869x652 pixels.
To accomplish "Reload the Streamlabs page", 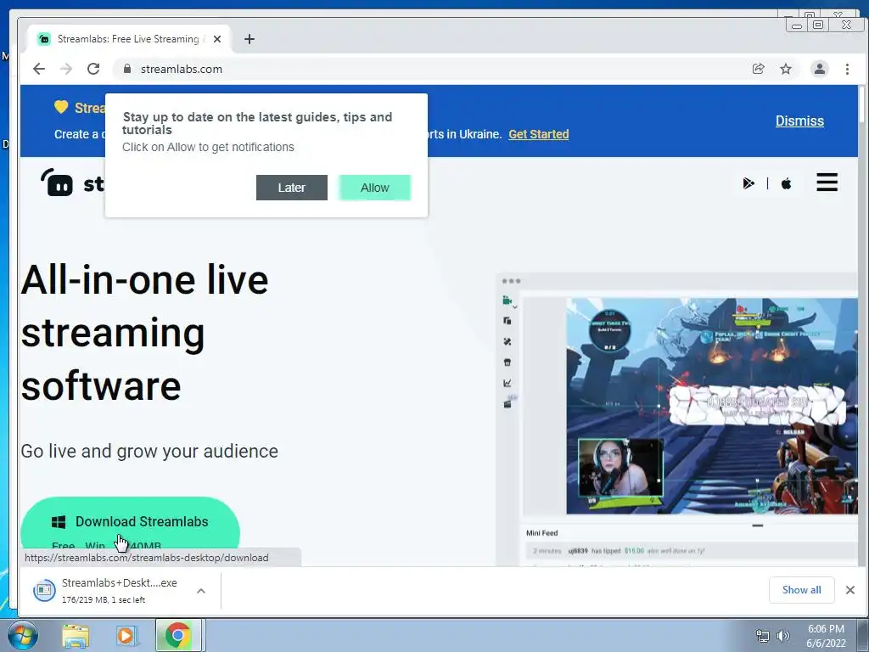I will pyautogui.click(x=93, y=69).
